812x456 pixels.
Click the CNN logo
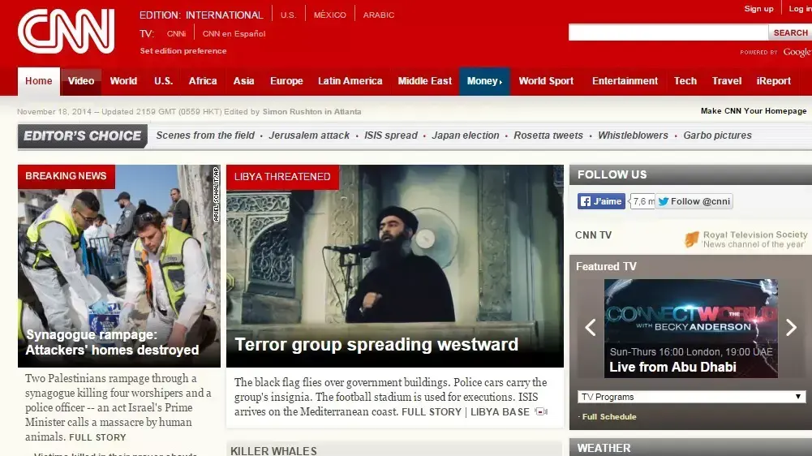point(67,31)
